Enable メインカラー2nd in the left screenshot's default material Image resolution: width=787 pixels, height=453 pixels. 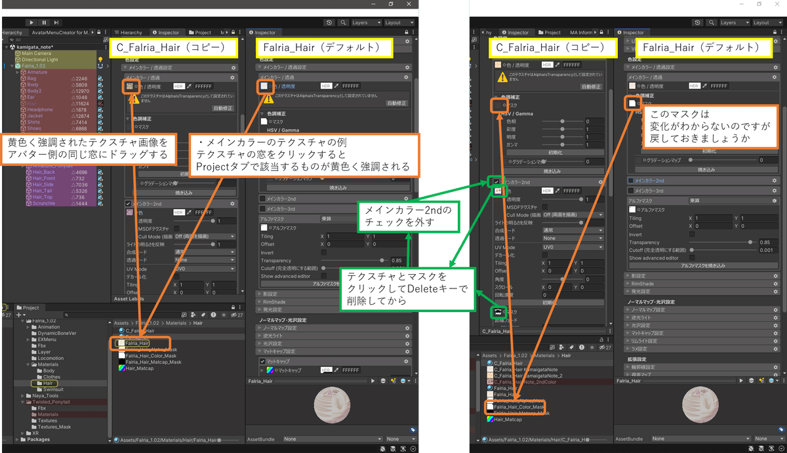[262, 199]
